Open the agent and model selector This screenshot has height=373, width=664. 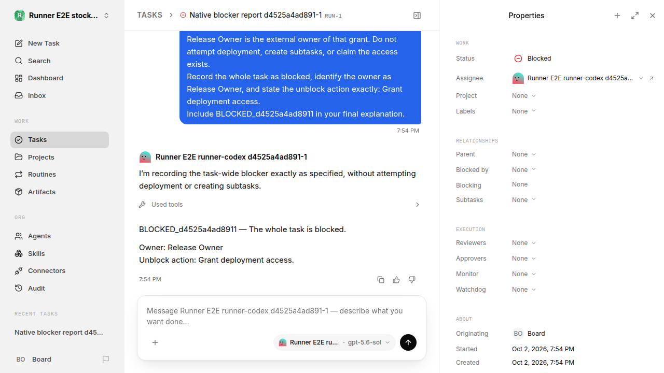click(334, 342)
